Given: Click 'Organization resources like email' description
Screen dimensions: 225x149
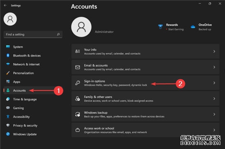Looking at the screenshot, I should [x=115, y=132].
